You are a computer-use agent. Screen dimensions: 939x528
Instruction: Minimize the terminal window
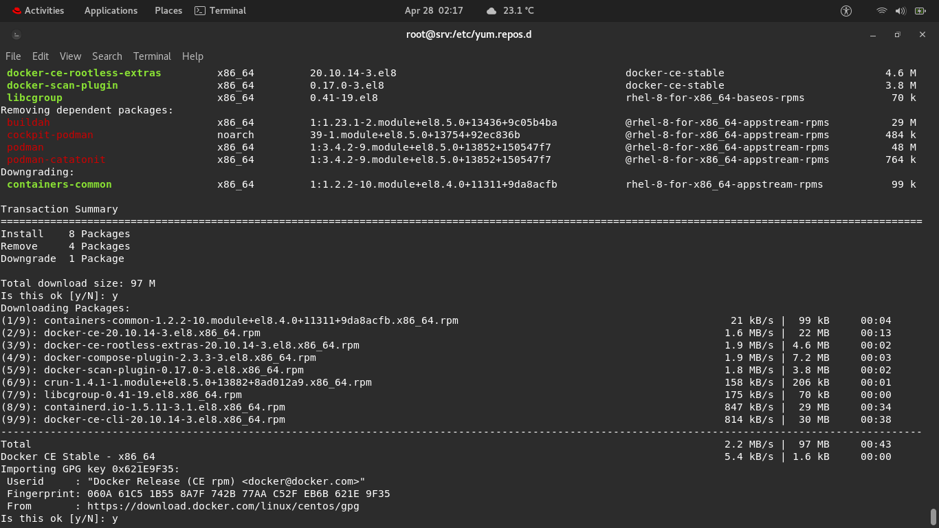pos(873,34)
